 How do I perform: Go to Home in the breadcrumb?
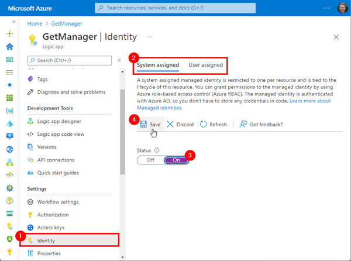coord(35,24)
